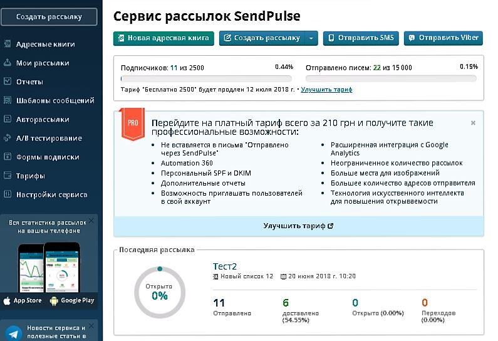498x341 pixels.
Task: Click the Открыто 0% donut chart
Action: (160, 292)
